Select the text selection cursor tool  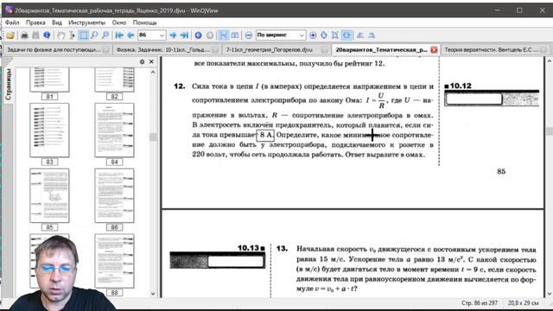pyautogui.click(x=72, y=35)
